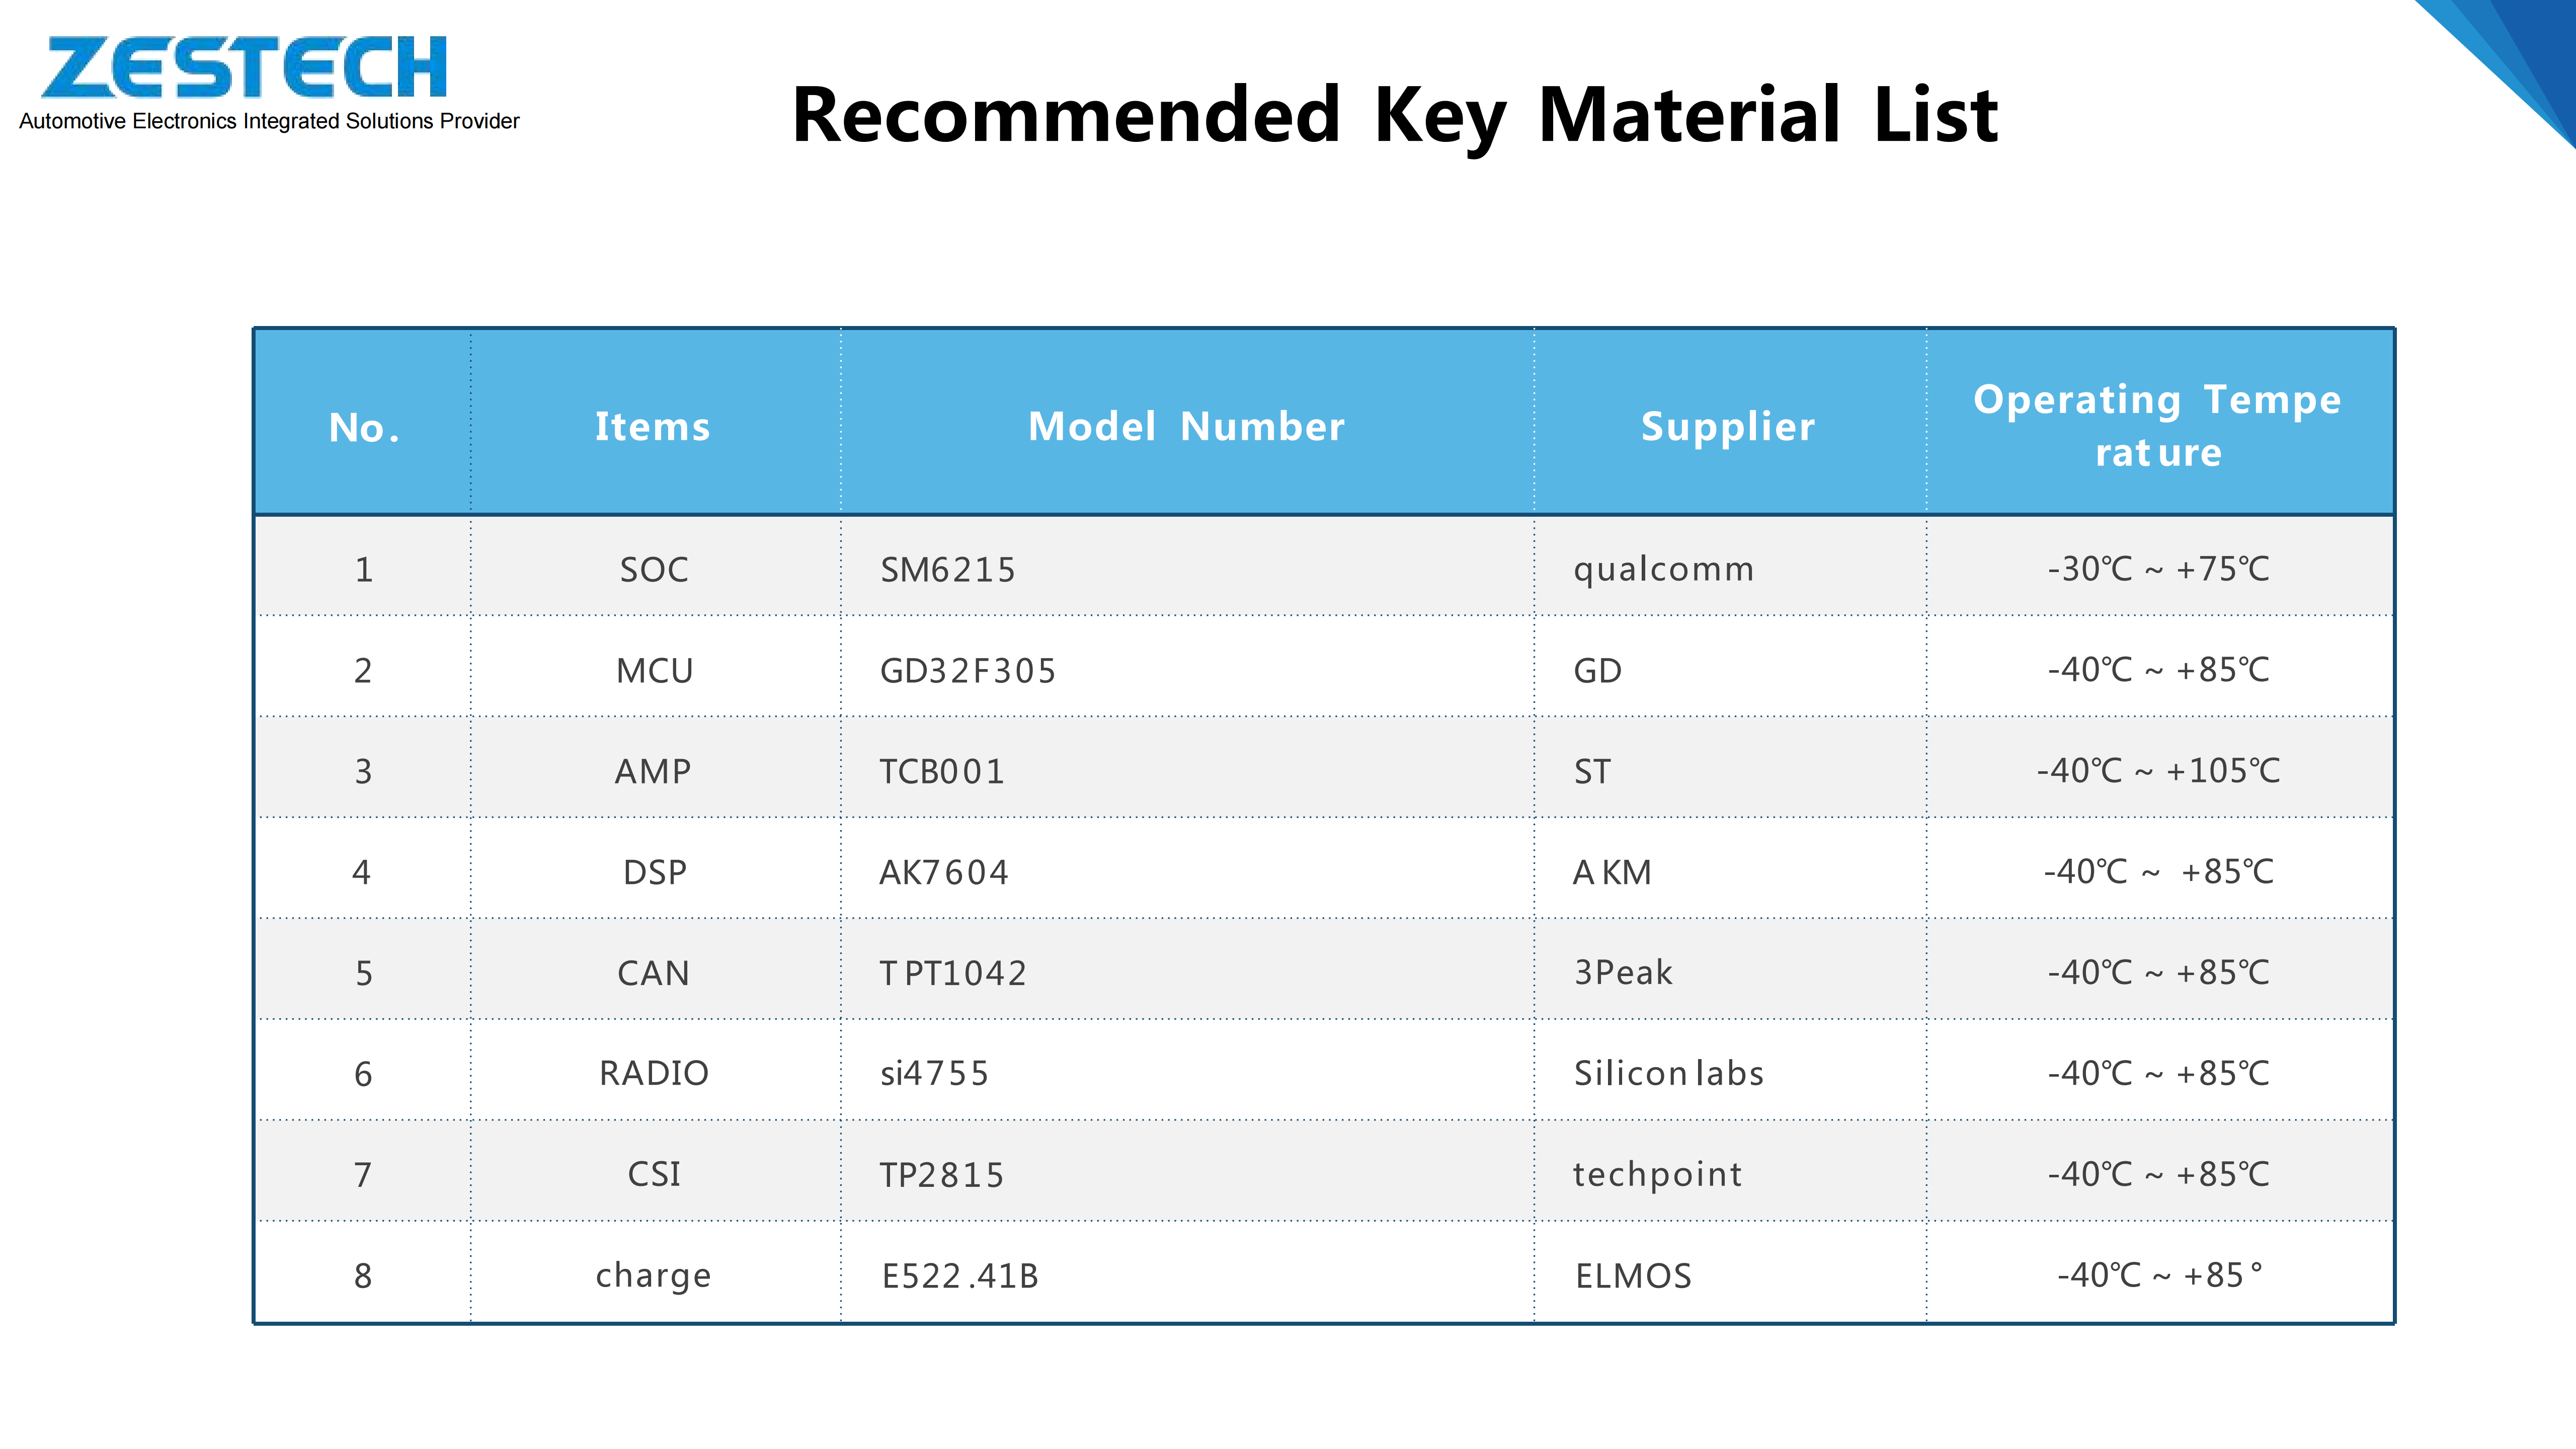The height and width of the screenshot is (1449, 2576).
Task: Click the No. column header
Action: (363, 427)
